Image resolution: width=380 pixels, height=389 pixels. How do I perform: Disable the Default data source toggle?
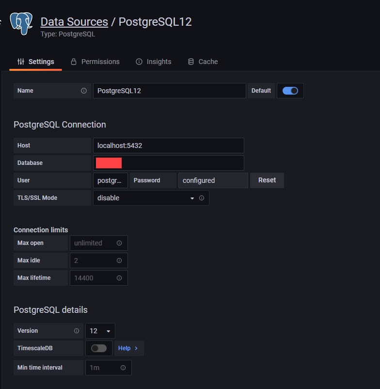290,91
